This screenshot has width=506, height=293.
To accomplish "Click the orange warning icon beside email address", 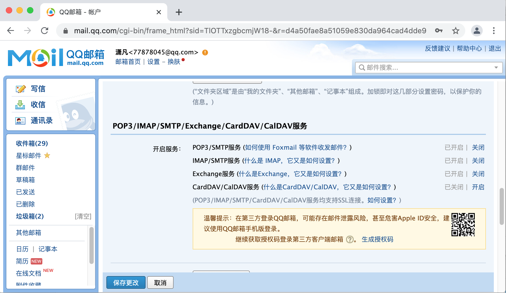I will 205,53.
